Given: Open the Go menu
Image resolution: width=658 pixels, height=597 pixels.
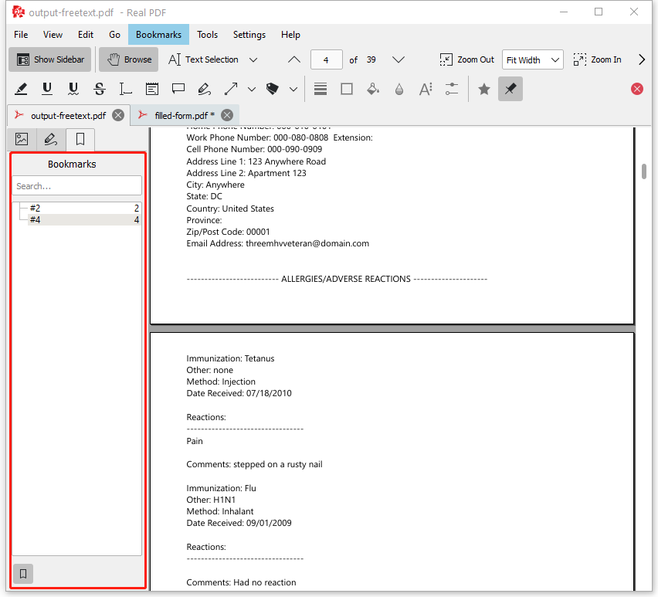Looking at the screenshot, I should click(x=114, y=35).
